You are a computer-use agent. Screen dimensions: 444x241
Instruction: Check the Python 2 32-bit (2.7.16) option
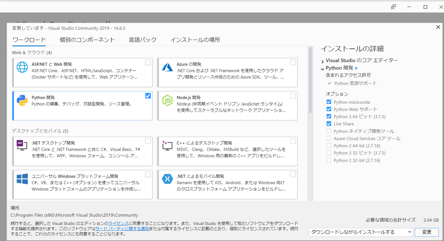329,160
